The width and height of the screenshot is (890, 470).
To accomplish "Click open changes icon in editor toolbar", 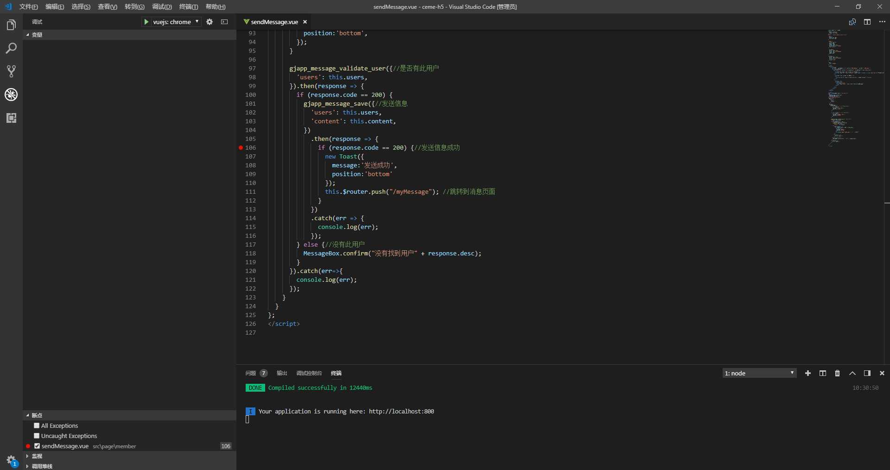I will coord(852,22).
